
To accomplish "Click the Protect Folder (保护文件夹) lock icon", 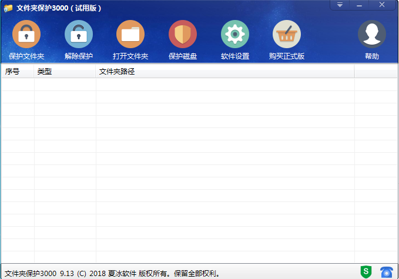I will 26,35.
